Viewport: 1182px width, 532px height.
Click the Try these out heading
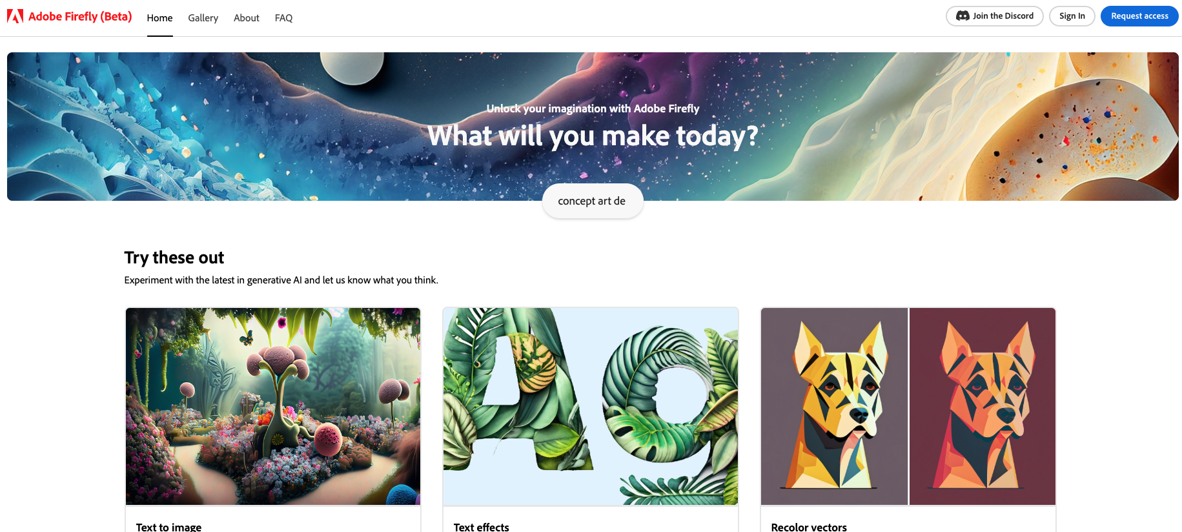[174, 258]
